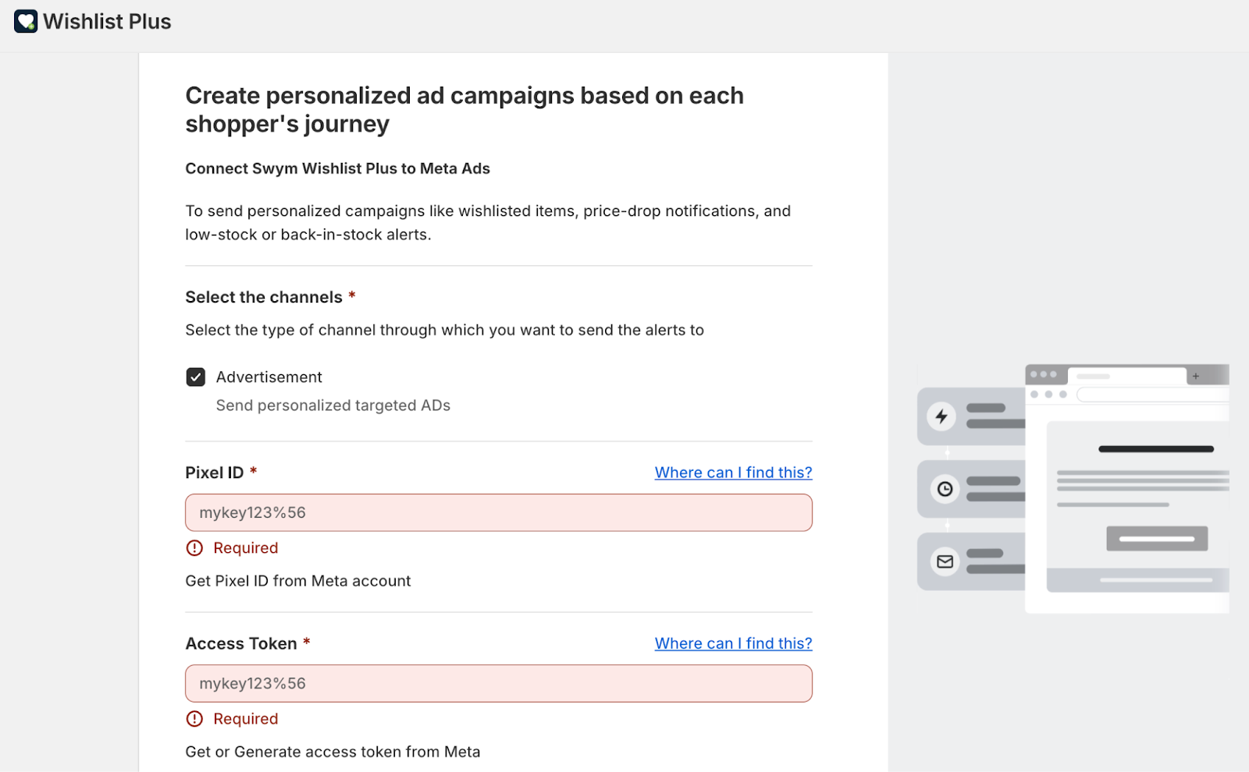Click the envelope mail icon in the illustration

tap(945, 561)
